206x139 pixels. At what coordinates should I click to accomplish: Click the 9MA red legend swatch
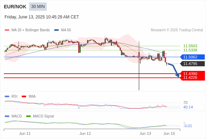tap(24, 97)
